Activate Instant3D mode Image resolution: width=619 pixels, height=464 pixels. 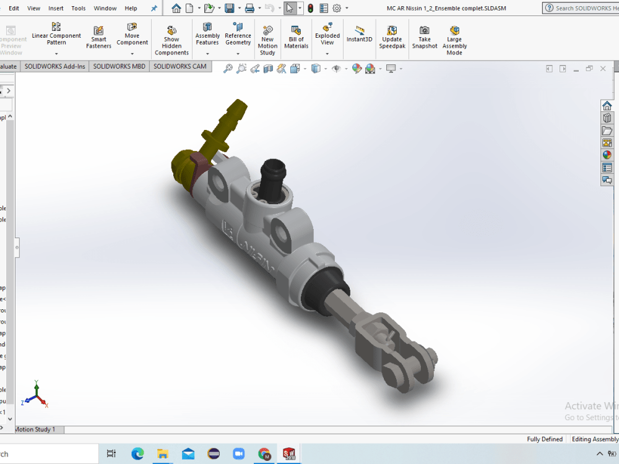359,34
